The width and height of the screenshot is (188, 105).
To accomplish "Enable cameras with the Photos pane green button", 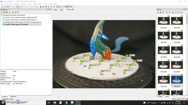I will pos(158,12).
